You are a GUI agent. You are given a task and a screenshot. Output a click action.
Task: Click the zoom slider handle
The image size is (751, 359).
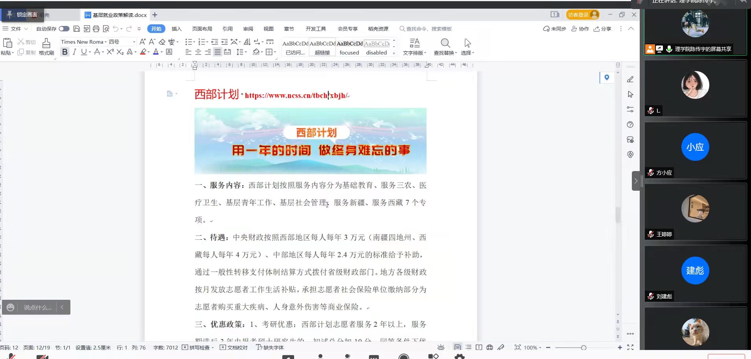(583, 347)
